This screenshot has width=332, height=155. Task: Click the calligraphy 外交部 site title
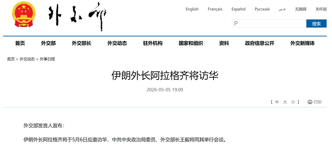tap(77, 17)
